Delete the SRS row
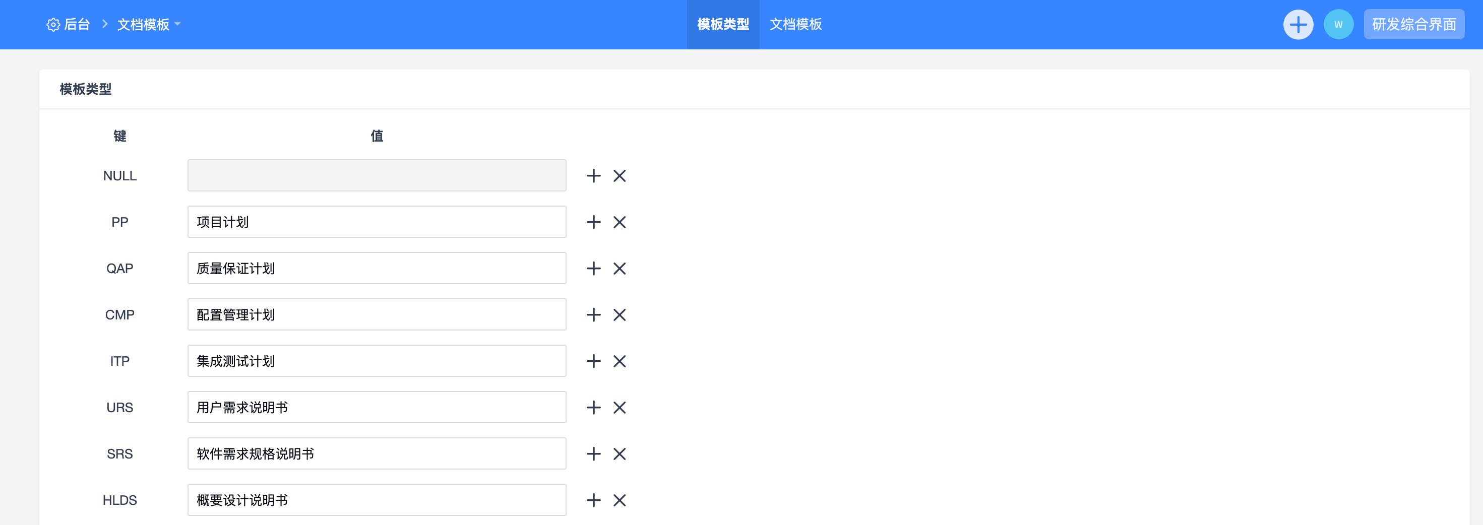 coord(620,453)
